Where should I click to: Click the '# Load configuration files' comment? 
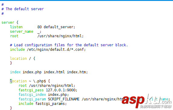69,45
